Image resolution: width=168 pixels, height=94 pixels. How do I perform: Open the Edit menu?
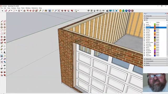[x=5, y=8]
